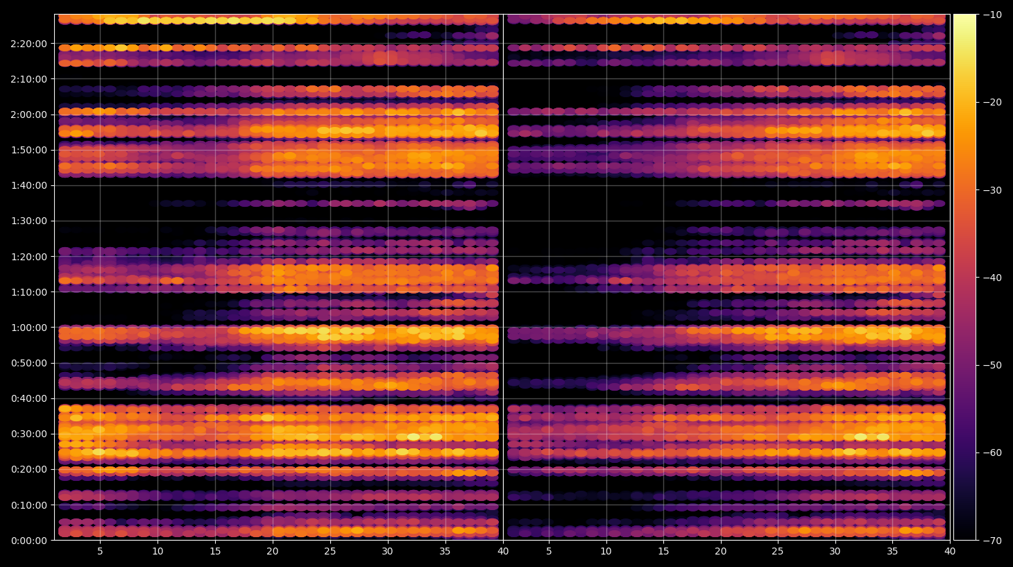The image size is (1013, 567).
Task: Click the 0:20:00 time axis label
Action: [x=29, y=470]
